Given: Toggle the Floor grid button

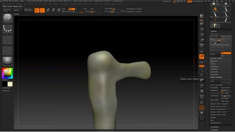Looking at the screenshot, I should pos(202,51).
